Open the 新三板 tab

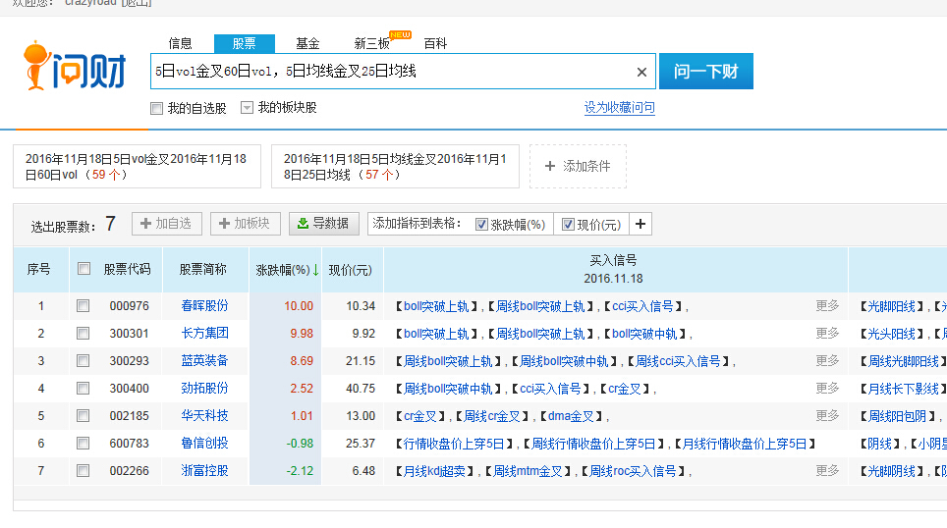point(372,43)
